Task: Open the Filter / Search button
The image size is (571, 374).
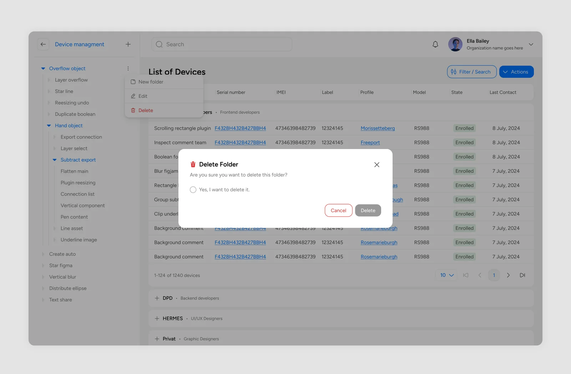Action: point(472,72)
